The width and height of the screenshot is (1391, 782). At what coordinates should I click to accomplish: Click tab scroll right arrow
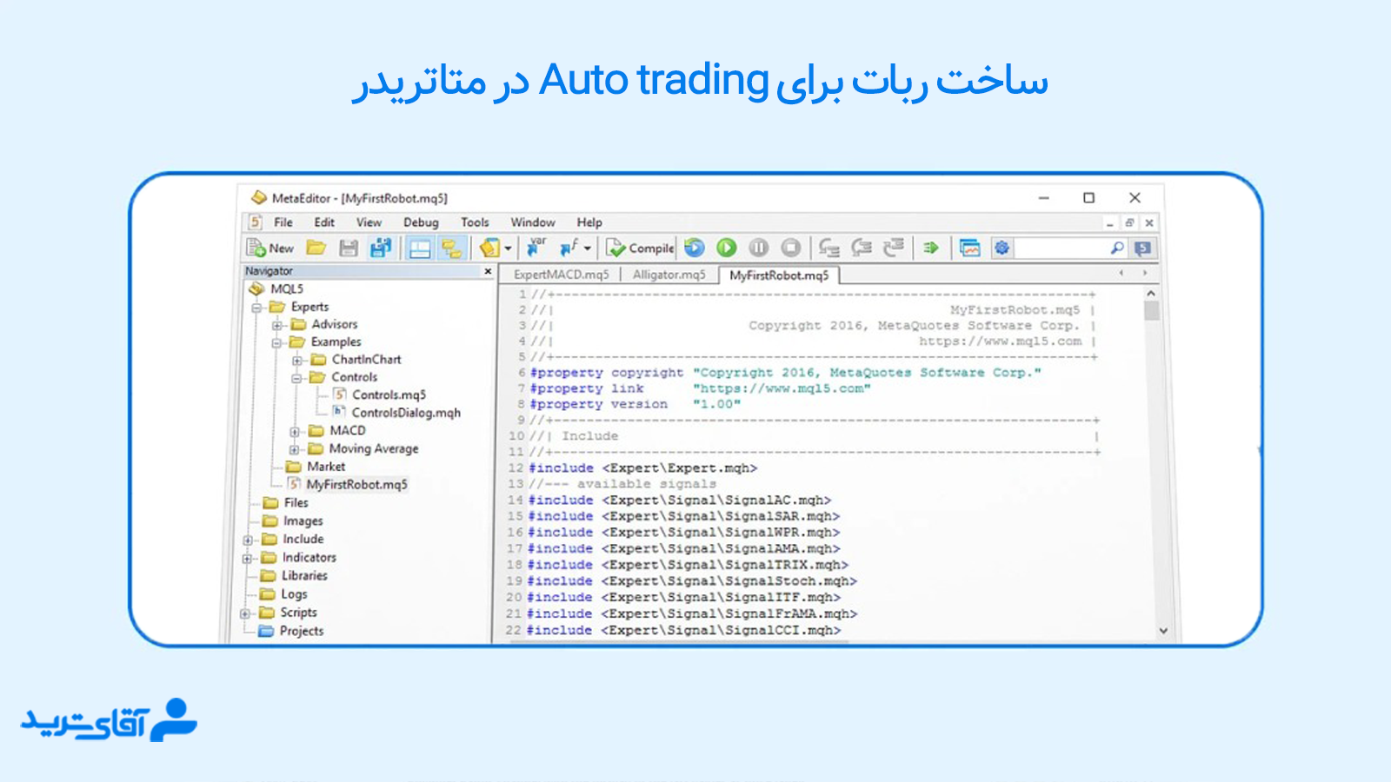click(x=1145, y=273)
